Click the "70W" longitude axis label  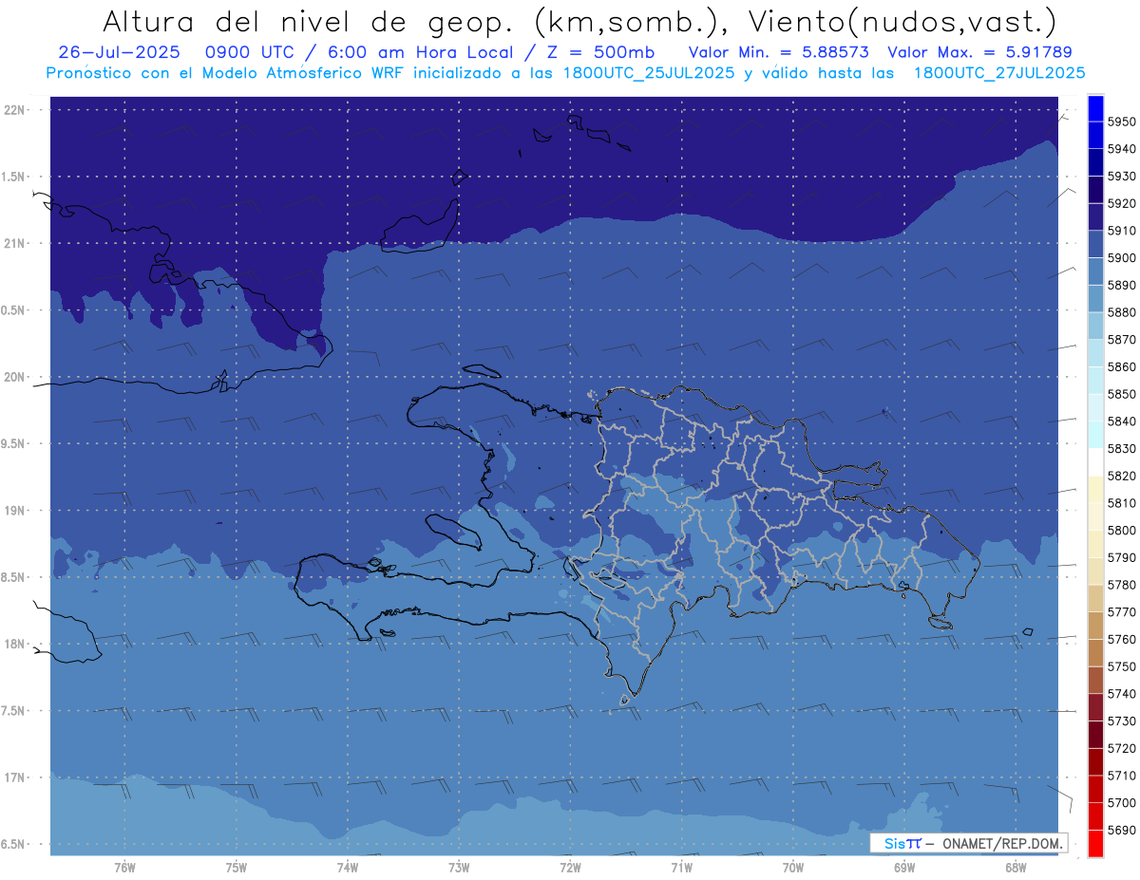(x=793, y=867)
